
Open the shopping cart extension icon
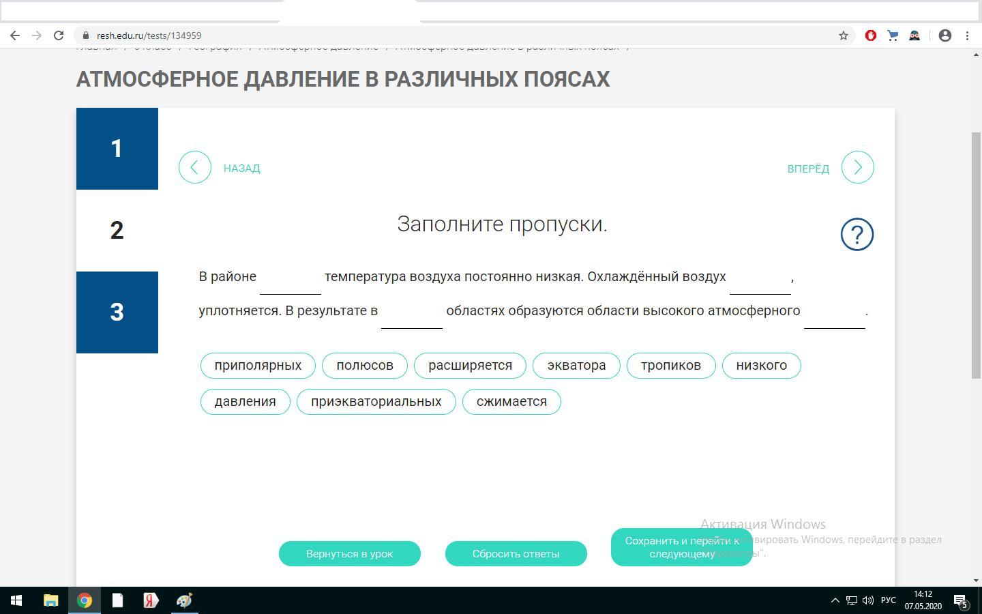(893, 35)
